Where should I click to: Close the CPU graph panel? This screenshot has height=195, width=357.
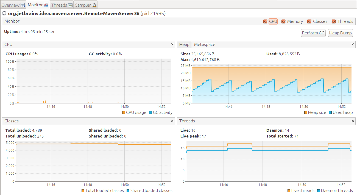pyautogui.click(x=172, y=45)
